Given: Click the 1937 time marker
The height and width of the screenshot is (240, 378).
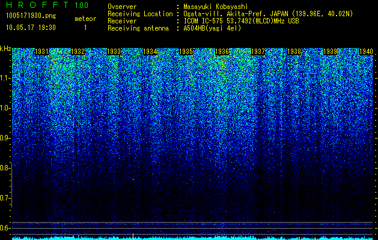Looking at the screenshot, I should click(258, 52).
